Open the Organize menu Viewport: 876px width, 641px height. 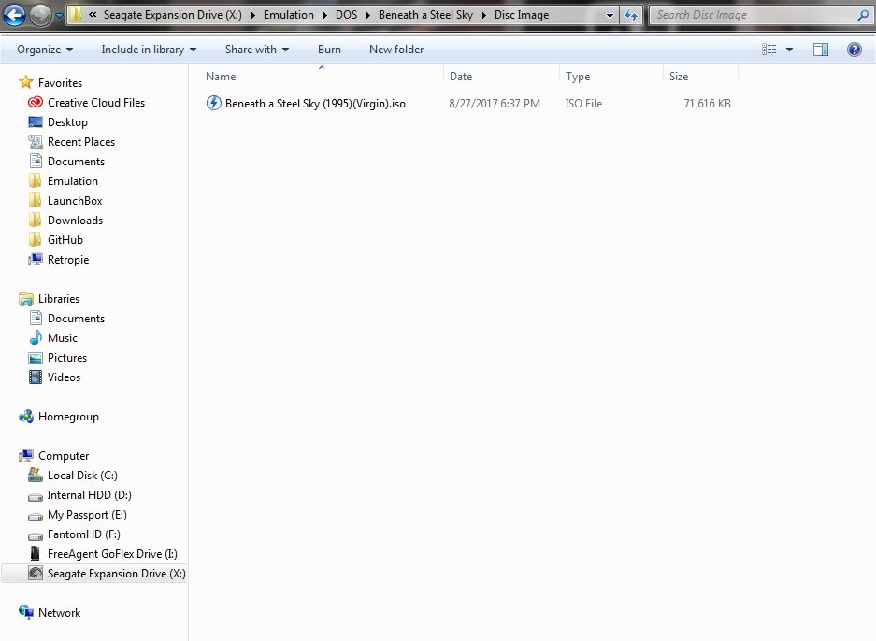[45, 50]
